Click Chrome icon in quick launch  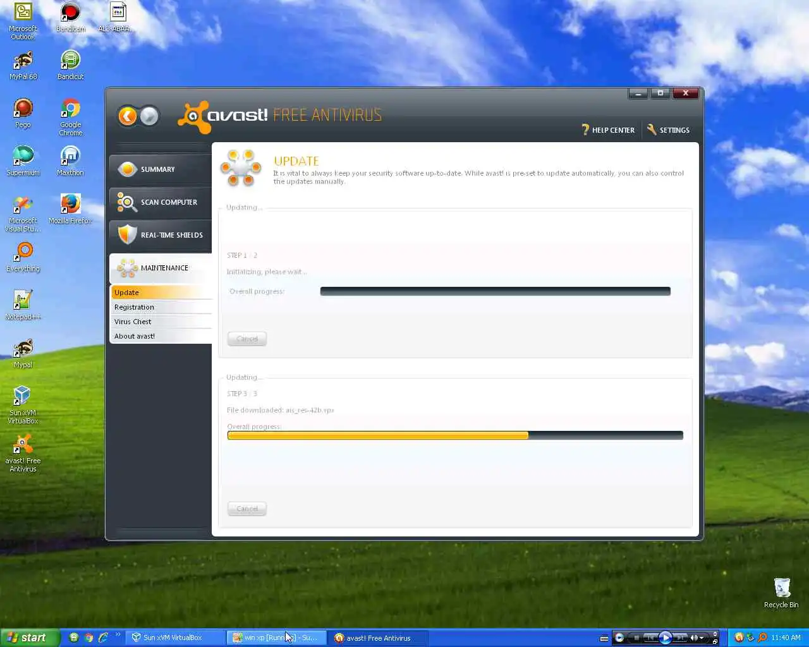pyautogui.click(x=88, y=638)
